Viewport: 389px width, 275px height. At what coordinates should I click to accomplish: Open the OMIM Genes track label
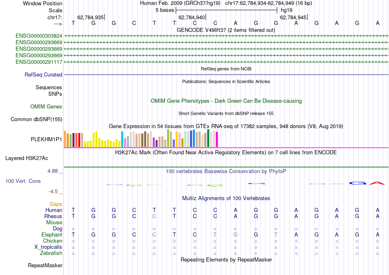tap(46, 107)
